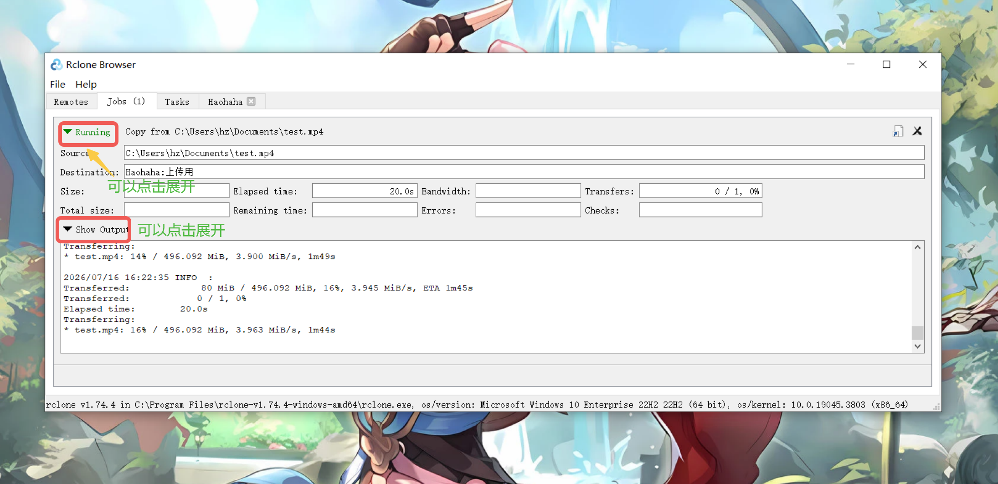Open the Haohaha remote tab
Image resolution: width=998 pixels, height=484 pixels.
[225, 102]
